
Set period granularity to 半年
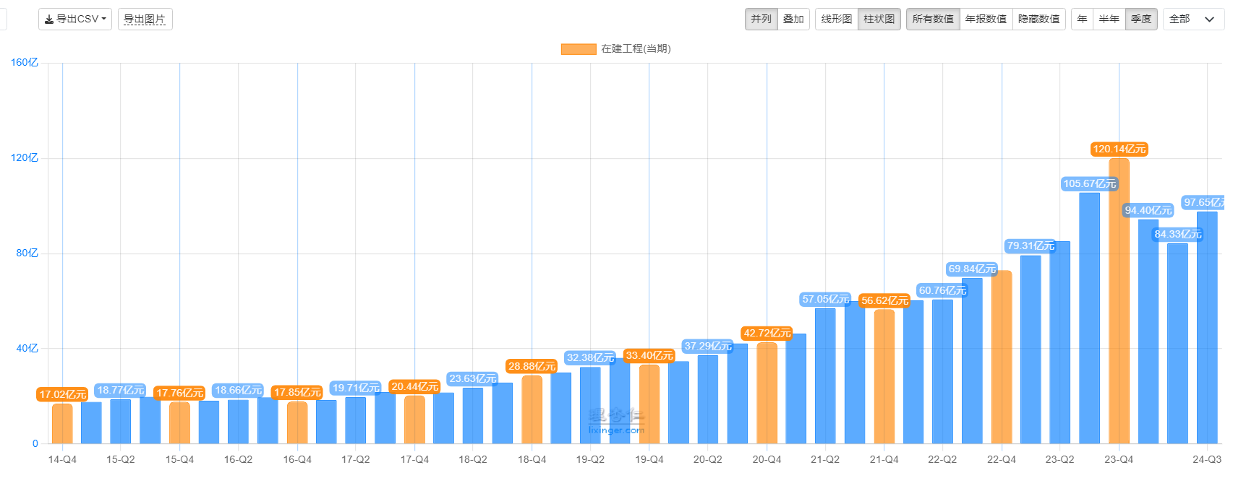pos(1109,19)
